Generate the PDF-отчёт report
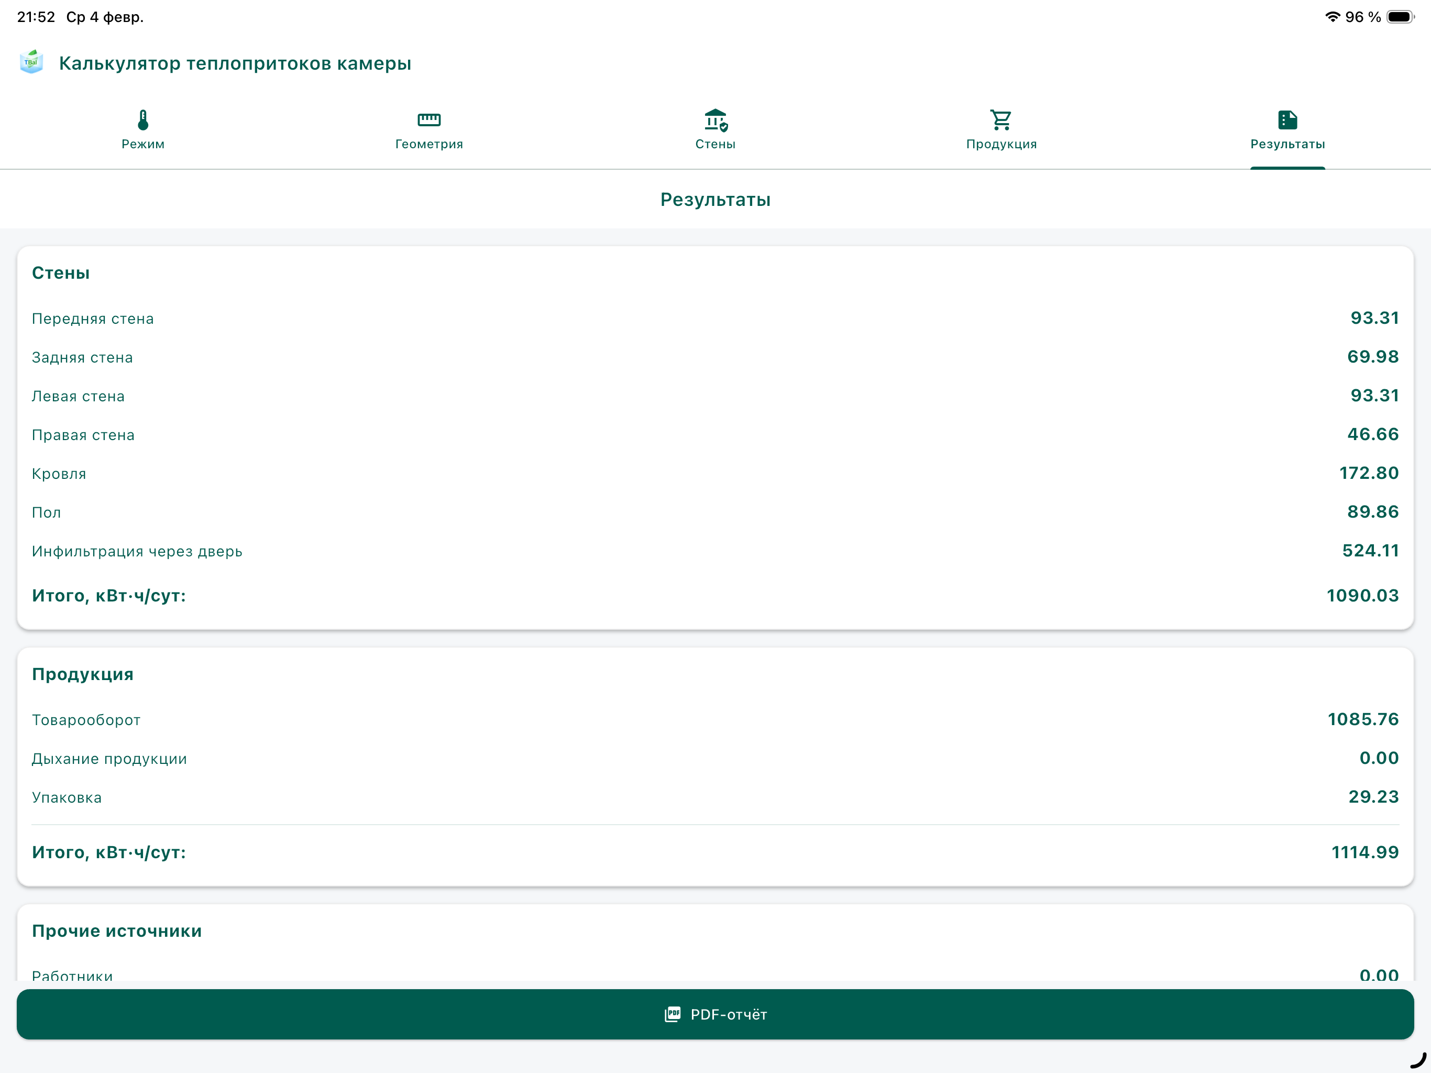This screenshot has height=1073, width=1431. click(715, 1014)
